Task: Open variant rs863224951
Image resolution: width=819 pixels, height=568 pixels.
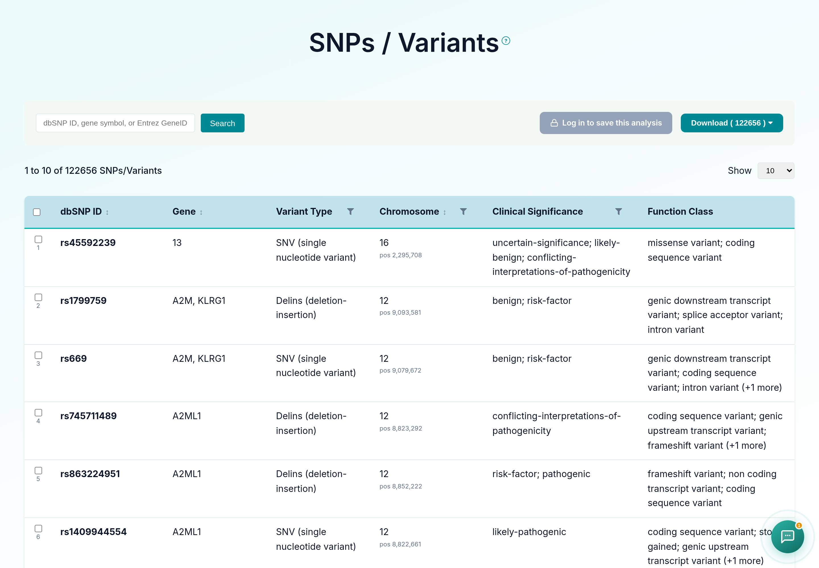Action: click(90, 474)
